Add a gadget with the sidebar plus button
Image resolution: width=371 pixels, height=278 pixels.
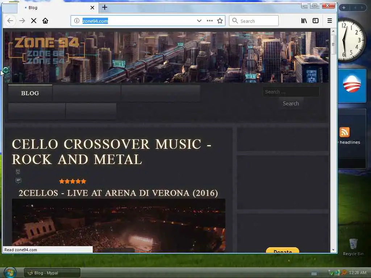(344, 8)
